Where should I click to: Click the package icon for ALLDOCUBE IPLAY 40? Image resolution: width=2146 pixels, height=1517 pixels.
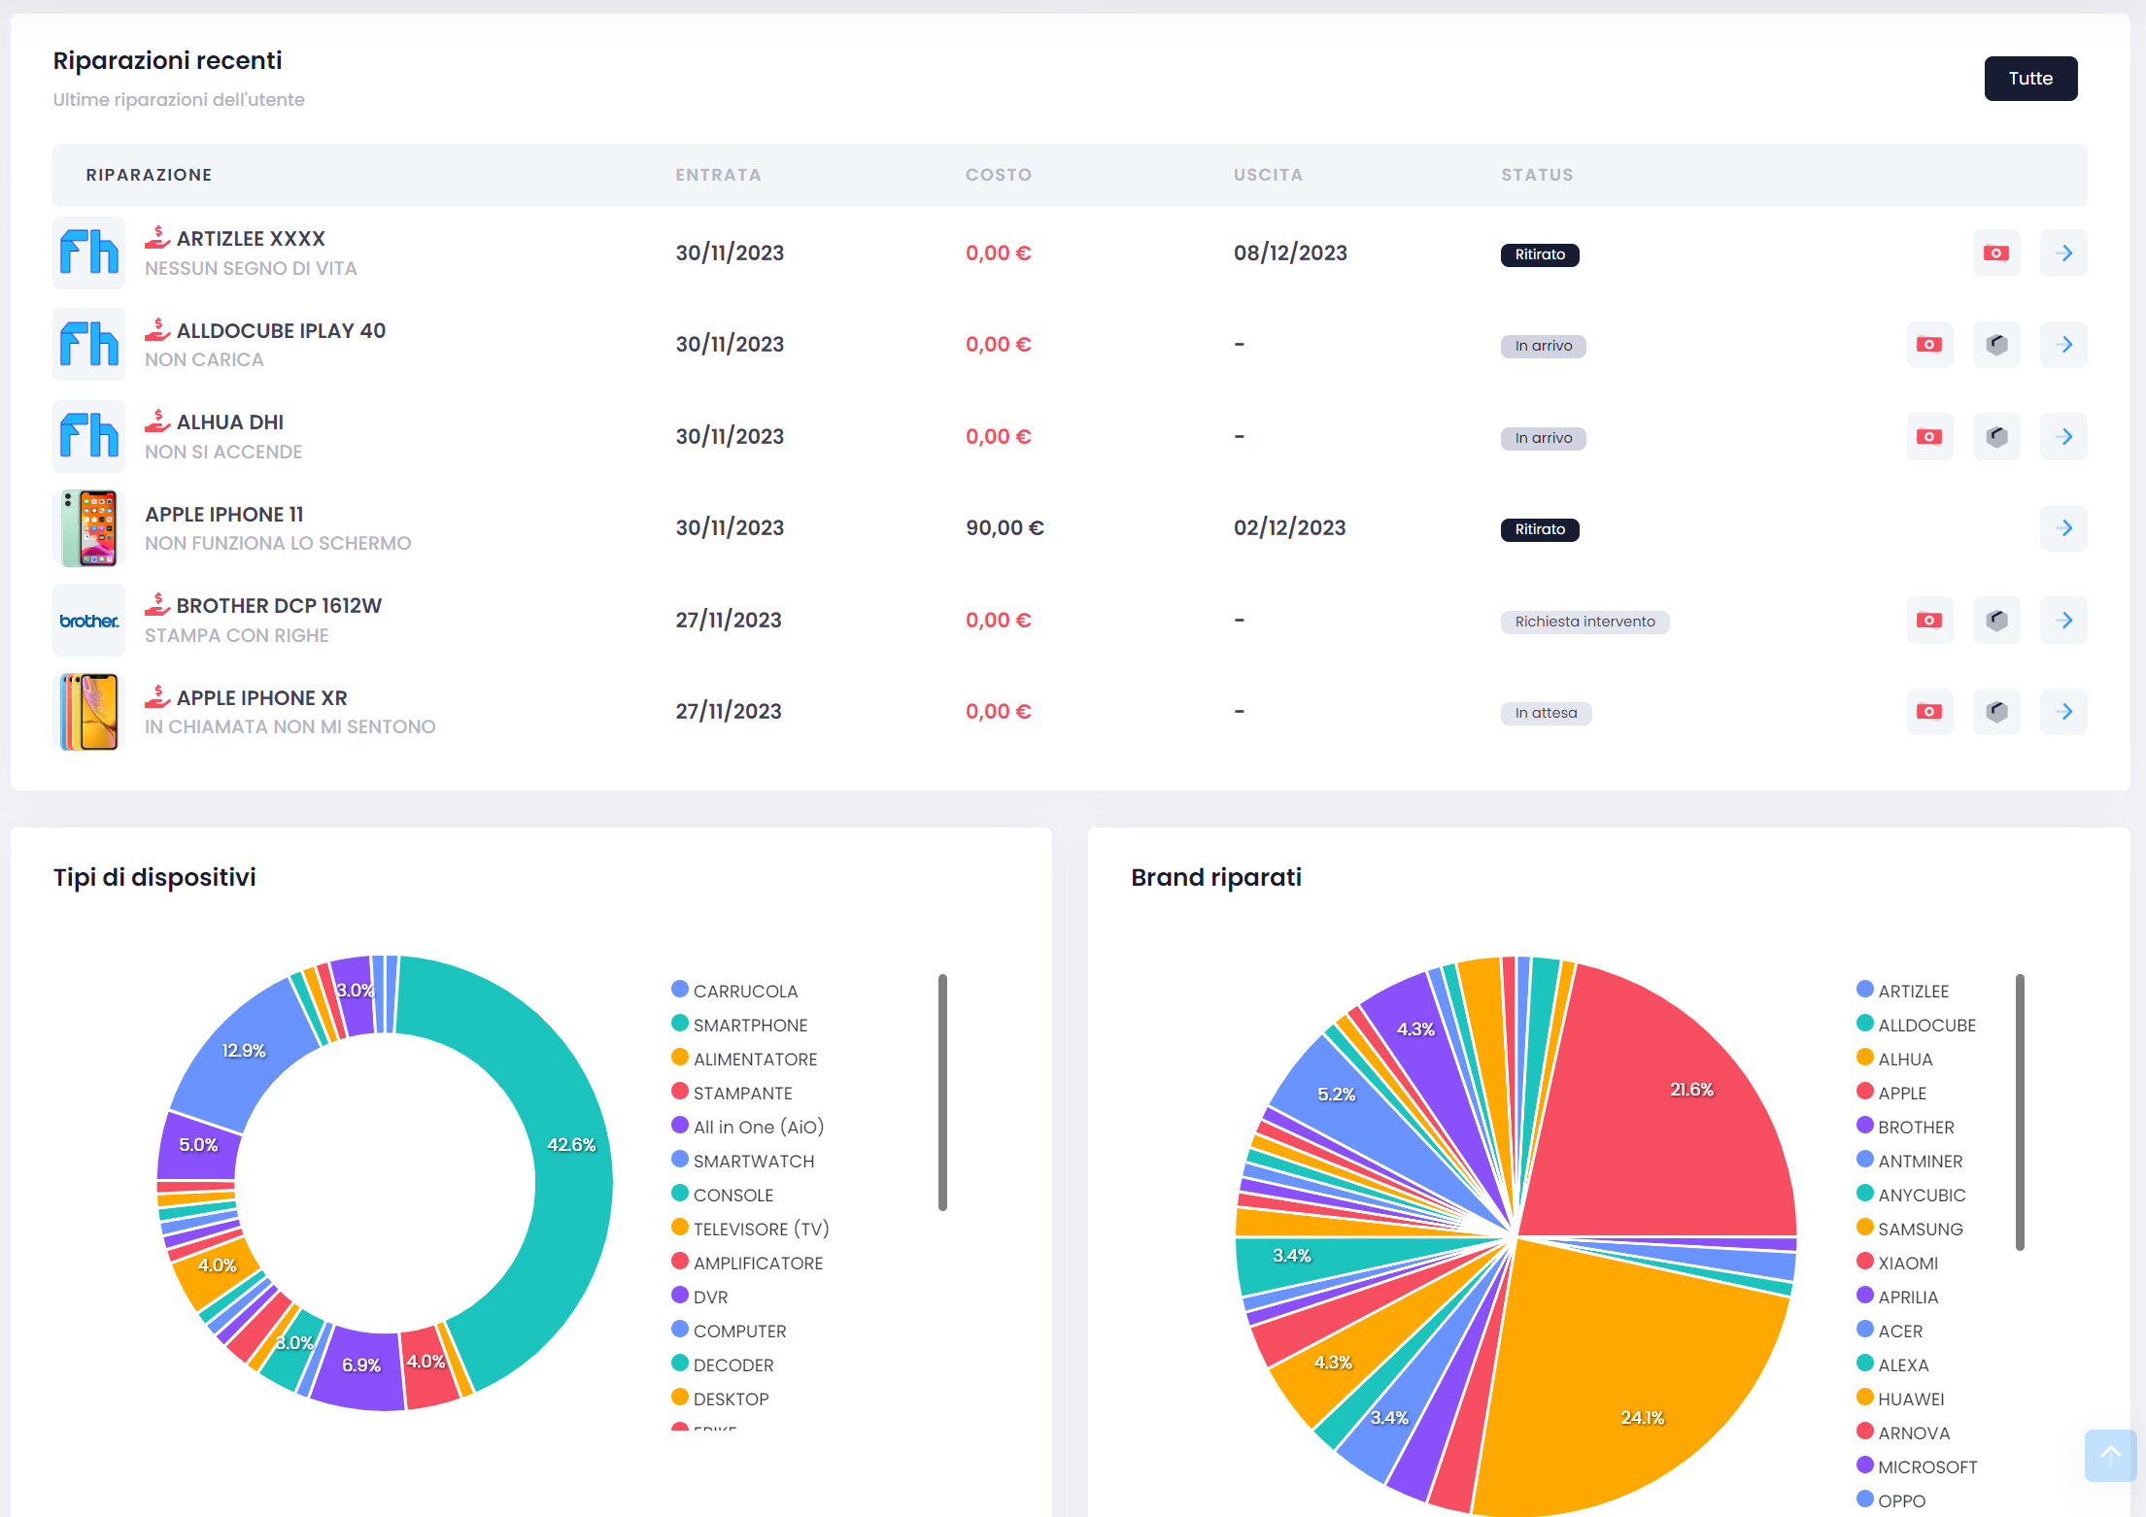pos(1995,345)
